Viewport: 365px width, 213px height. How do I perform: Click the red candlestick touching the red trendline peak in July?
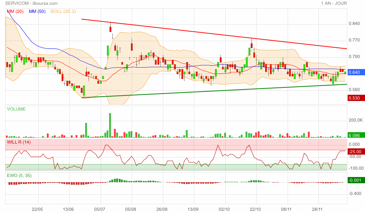[x=110, y=29]
